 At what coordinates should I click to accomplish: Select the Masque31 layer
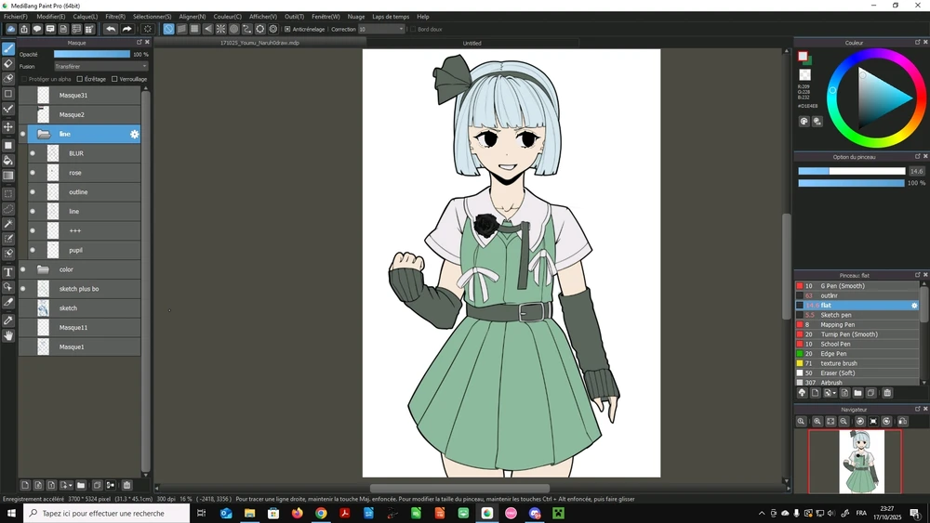tap(79, 96)
